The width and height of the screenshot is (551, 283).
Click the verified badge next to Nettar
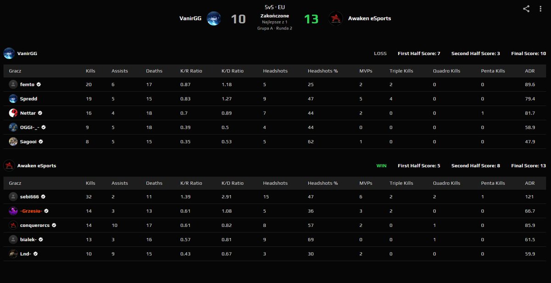[x=40, y=113]
